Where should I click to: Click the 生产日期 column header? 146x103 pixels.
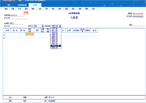pyautogui.click(x=83, y=30)
